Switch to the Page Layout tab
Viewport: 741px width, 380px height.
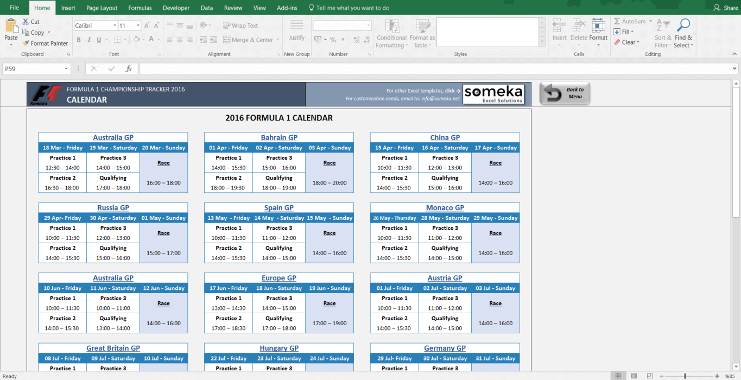(x=102, y=8)
